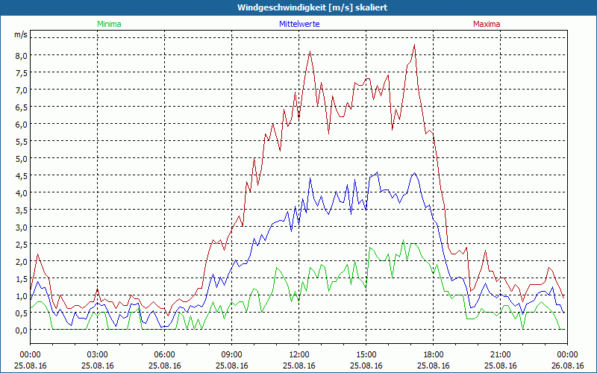597x373 pixels.
Task: Select the 12:00 time axis label
Action: click(x=299, y=354)
